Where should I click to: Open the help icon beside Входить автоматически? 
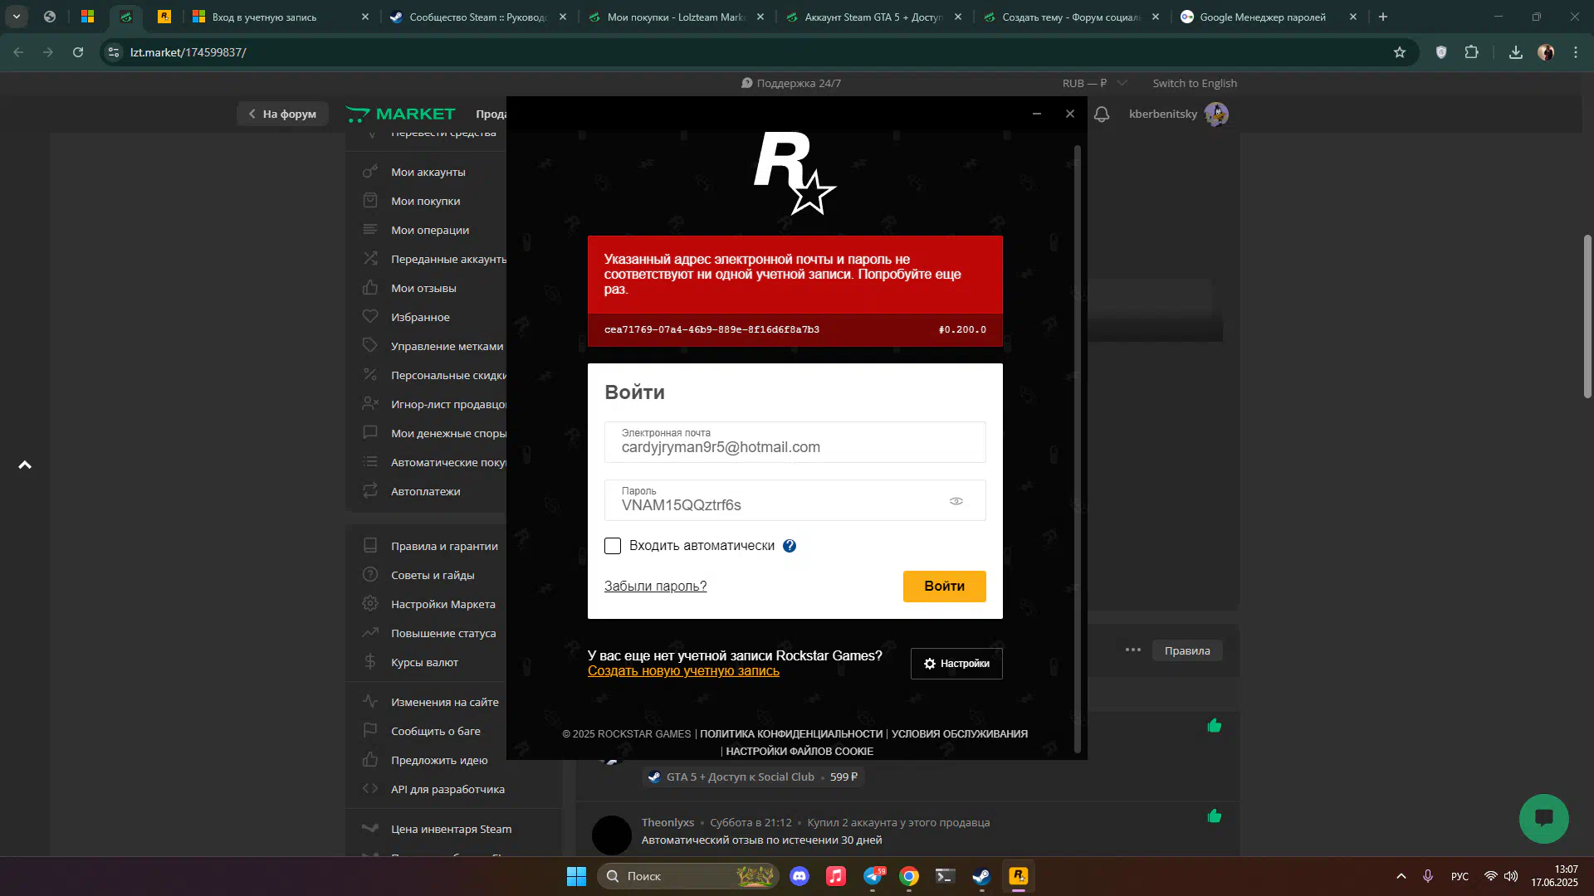coord(790,546)
